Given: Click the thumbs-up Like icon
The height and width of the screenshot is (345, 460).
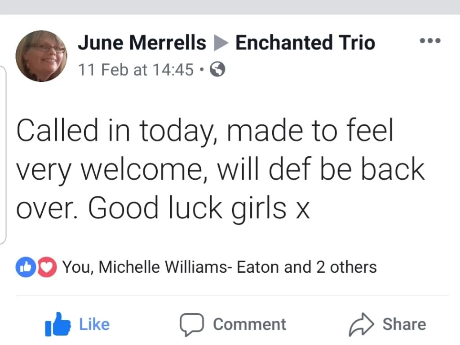Looking at the screenshot, I should pos(57,324).
